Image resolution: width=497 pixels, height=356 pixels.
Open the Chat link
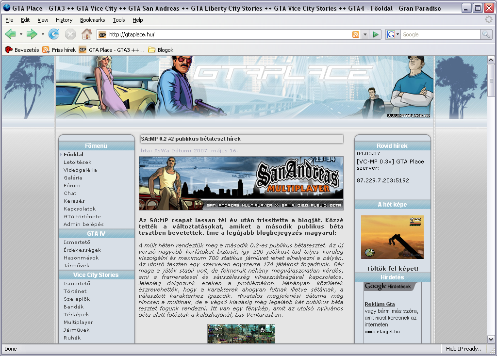click(x=70, y=193)
